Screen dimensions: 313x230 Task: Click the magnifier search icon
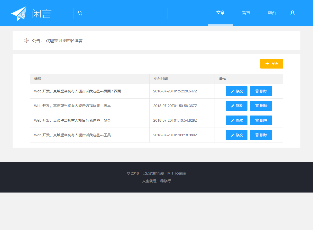coord(80,13)
